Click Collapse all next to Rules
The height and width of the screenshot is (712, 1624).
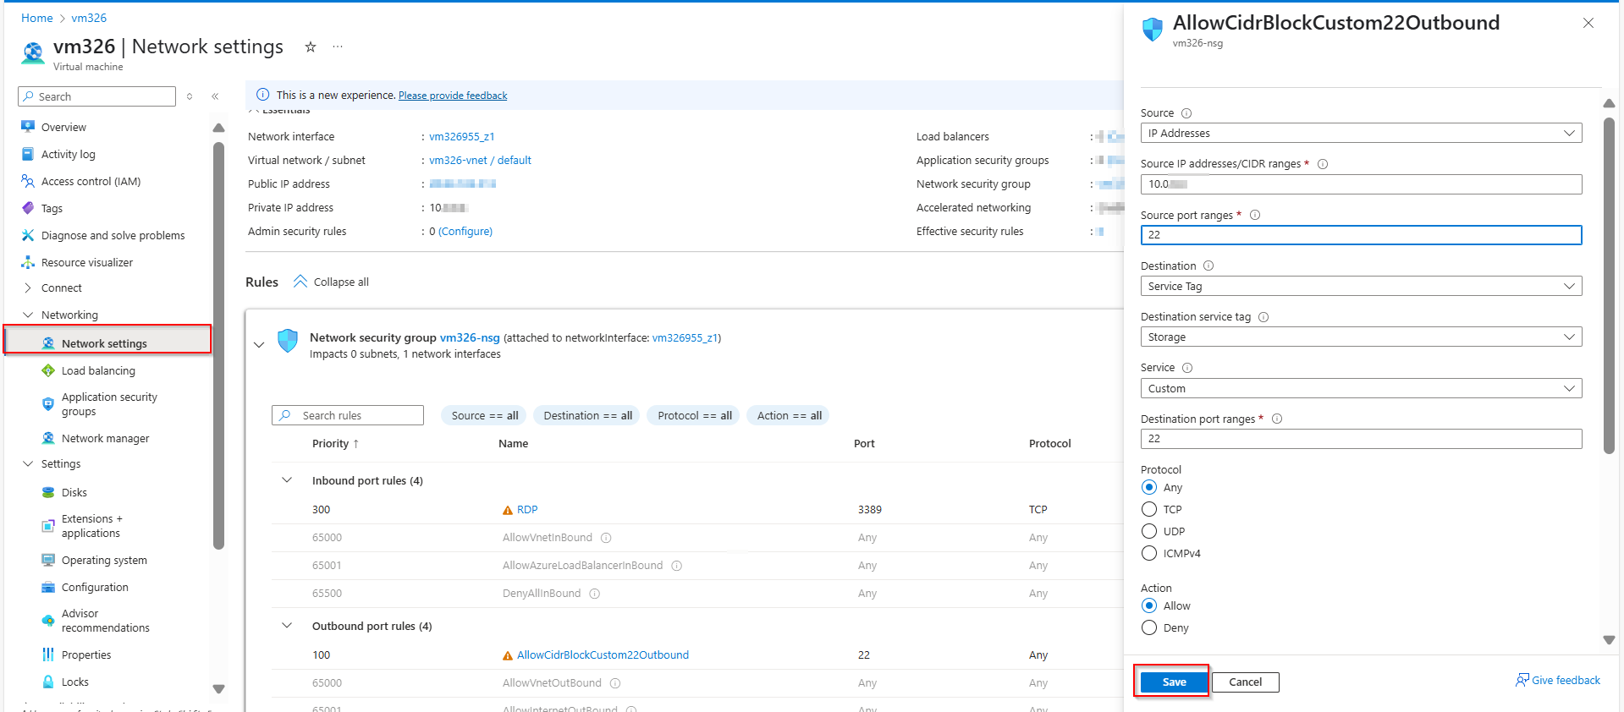pyautogui.click(x=331, y=282)
